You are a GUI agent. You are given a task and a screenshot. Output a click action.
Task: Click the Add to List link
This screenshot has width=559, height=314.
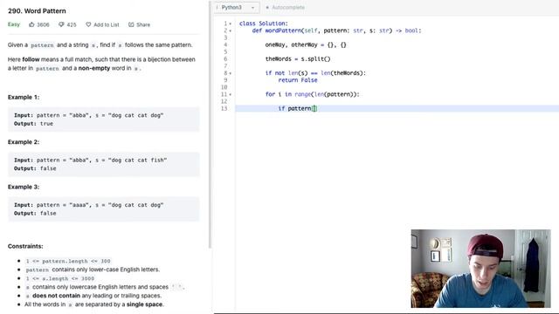(107, 24)
